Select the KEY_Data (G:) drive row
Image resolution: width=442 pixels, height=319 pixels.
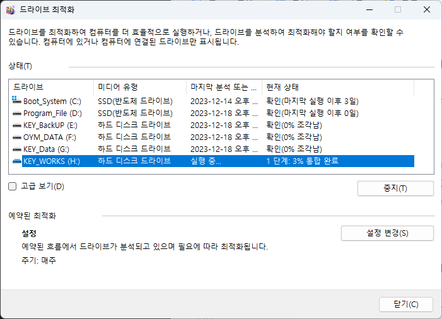pos(213,149)
